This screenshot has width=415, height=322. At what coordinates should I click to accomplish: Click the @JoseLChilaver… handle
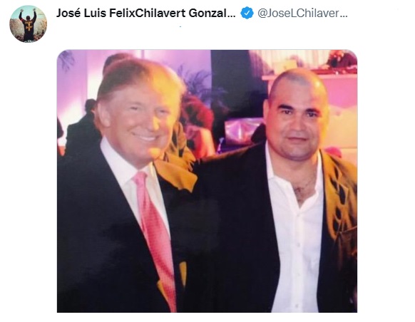point(302,14)
